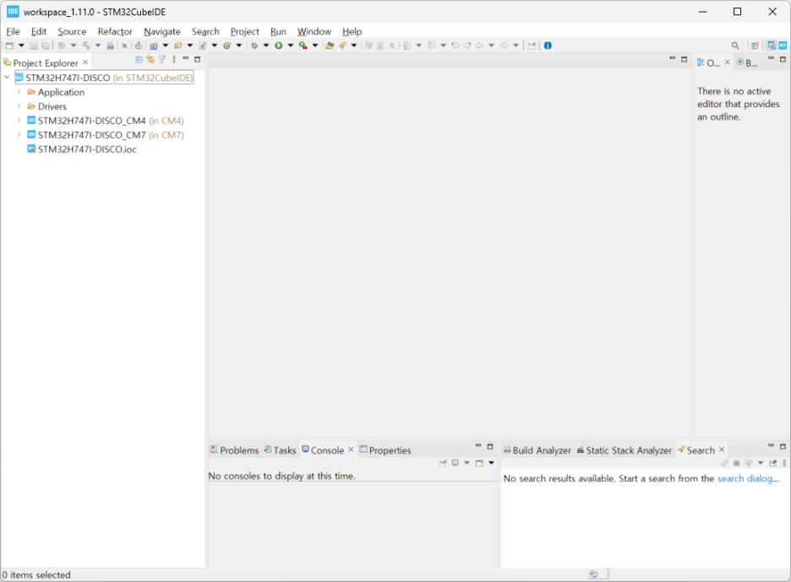791x582 pixels.
Task: Open the External Tools dropdown arrow
Action: (314, 46)
